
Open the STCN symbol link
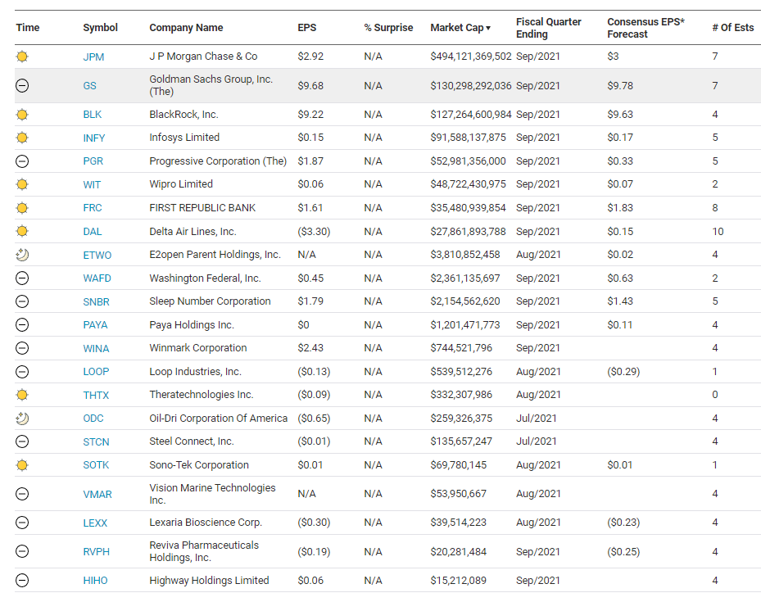coord(96,441)
